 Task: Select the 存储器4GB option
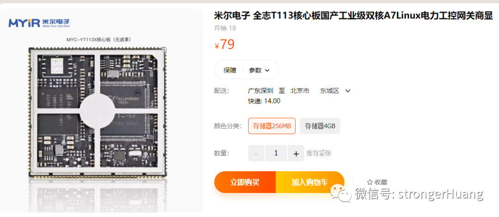[320, 126]
